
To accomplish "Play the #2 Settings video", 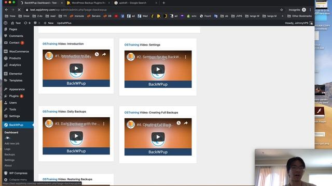I will tap(158, 69).
